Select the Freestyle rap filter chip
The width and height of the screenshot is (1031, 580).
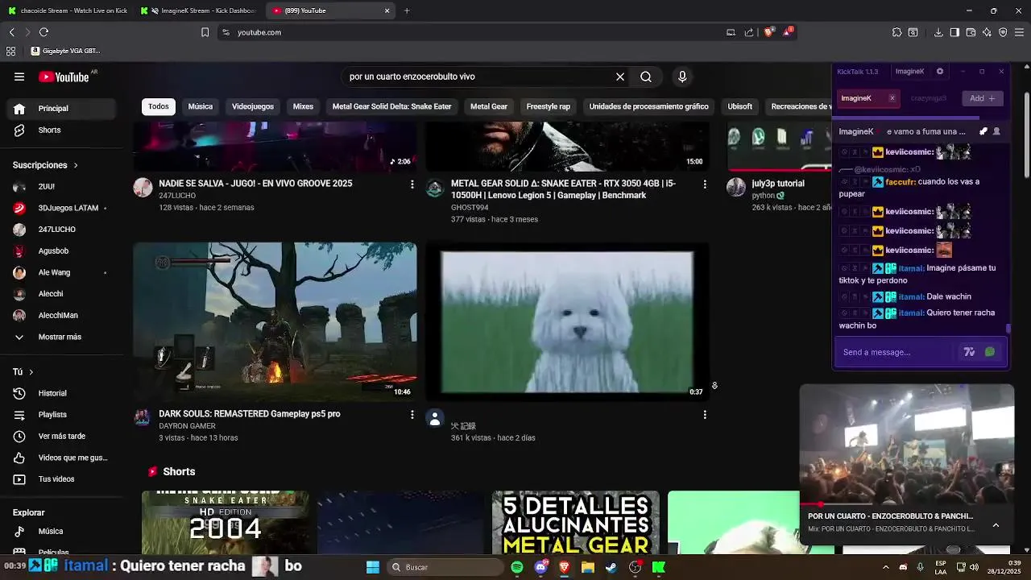[x=549, y=106]
